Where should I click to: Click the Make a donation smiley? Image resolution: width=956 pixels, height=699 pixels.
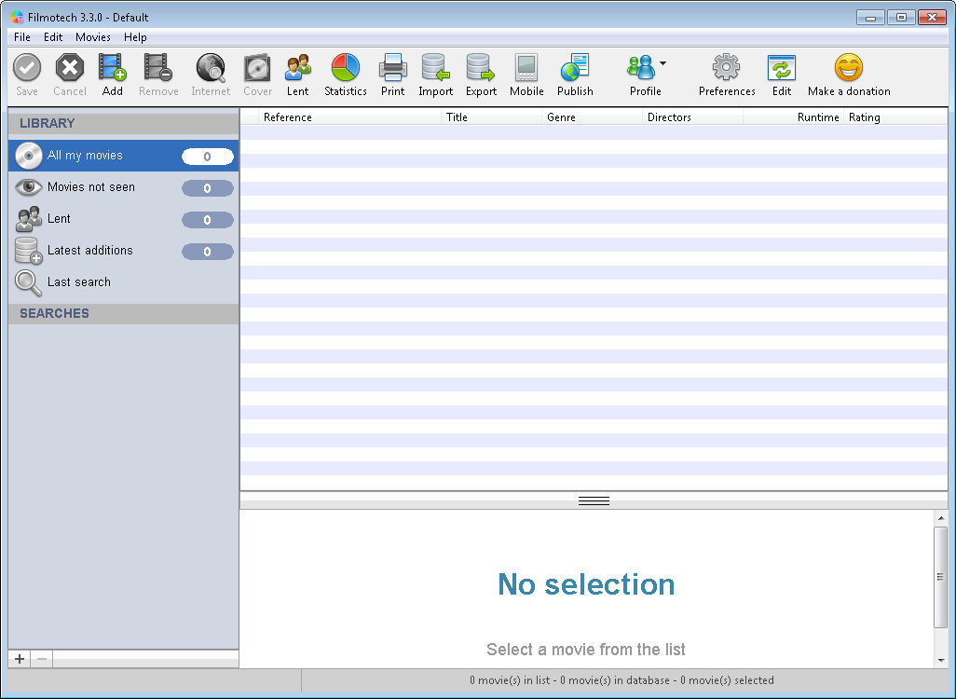tap(848, 69)
